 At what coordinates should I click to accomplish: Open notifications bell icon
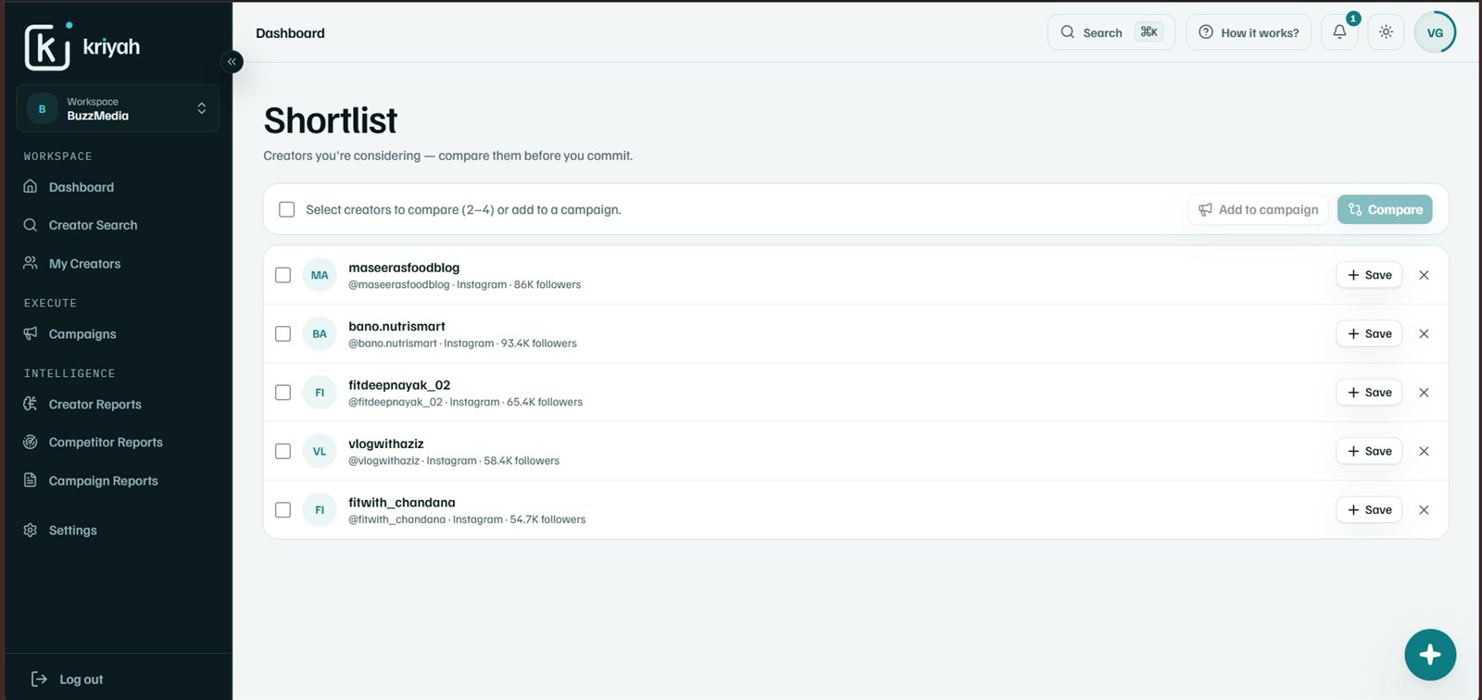(1339, 32)
